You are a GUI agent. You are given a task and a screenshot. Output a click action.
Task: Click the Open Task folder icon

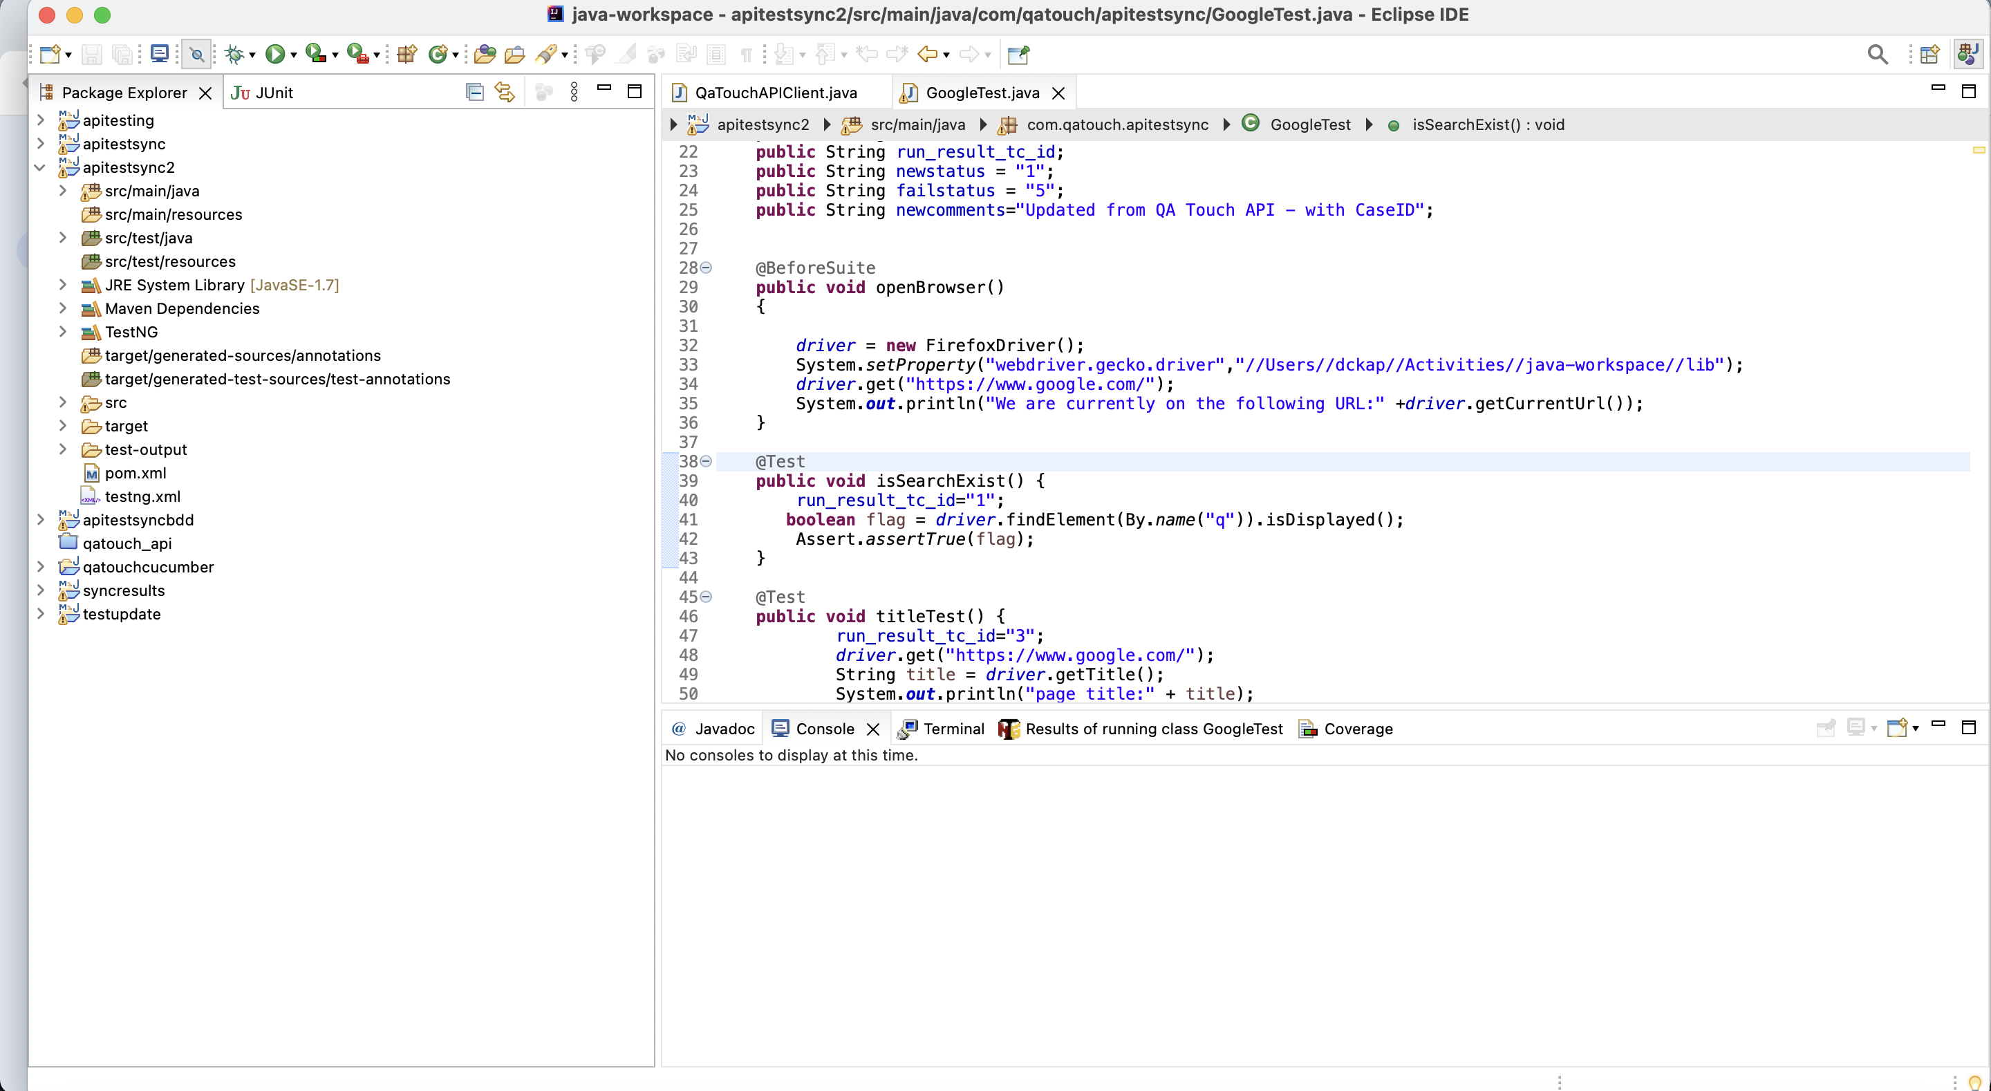click(514, 54)
